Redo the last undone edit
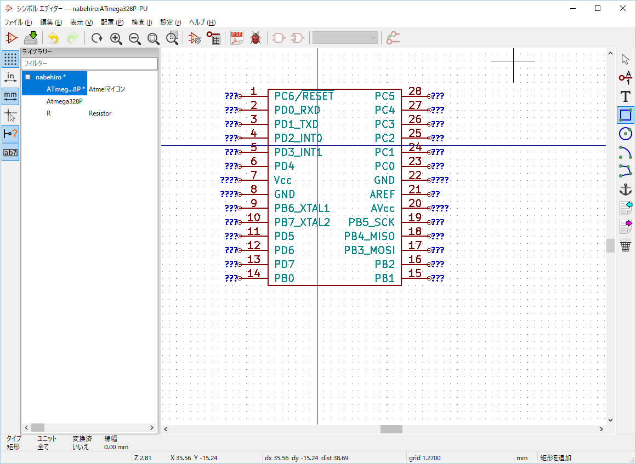 pyautogui.click(x=72, y=38)
